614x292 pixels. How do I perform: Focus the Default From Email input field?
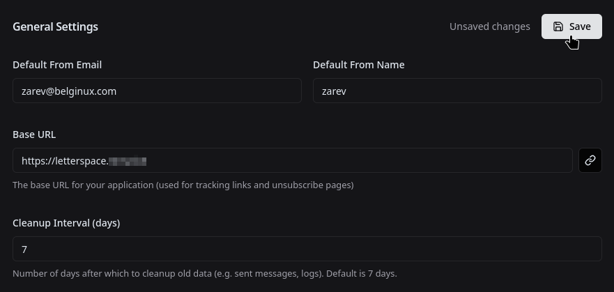pos(157,91)
